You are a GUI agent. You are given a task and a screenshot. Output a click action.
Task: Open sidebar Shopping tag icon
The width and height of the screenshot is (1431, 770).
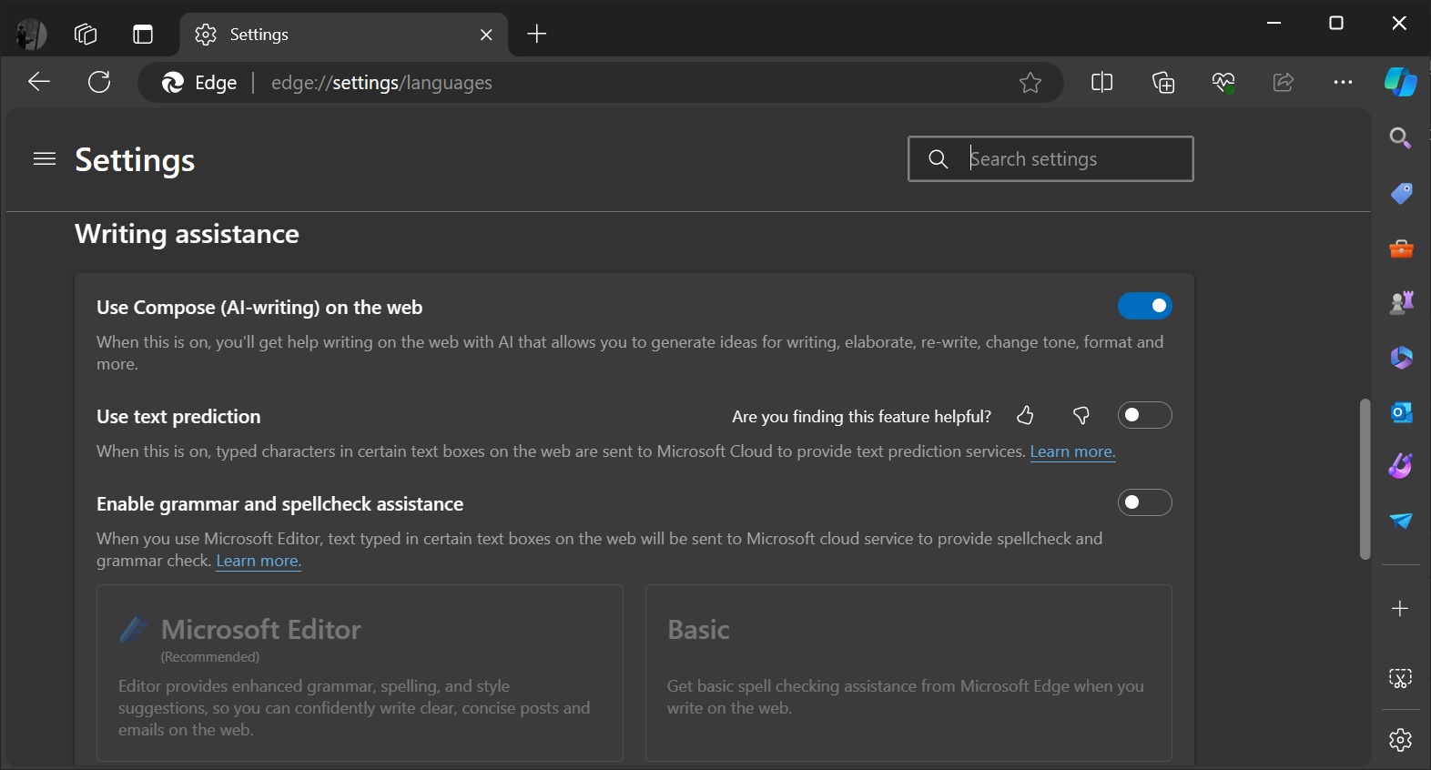[x=1401, y=193]
